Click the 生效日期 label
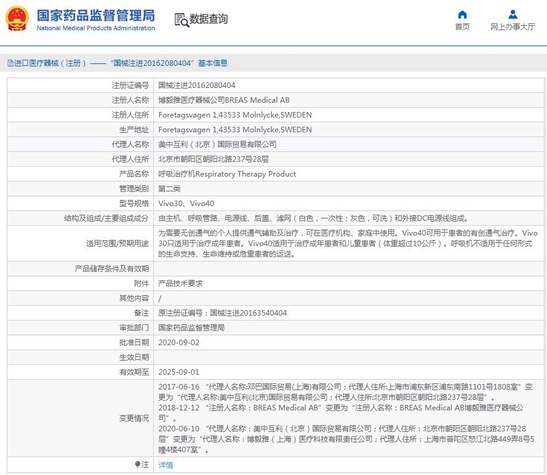 coord(134,357)
